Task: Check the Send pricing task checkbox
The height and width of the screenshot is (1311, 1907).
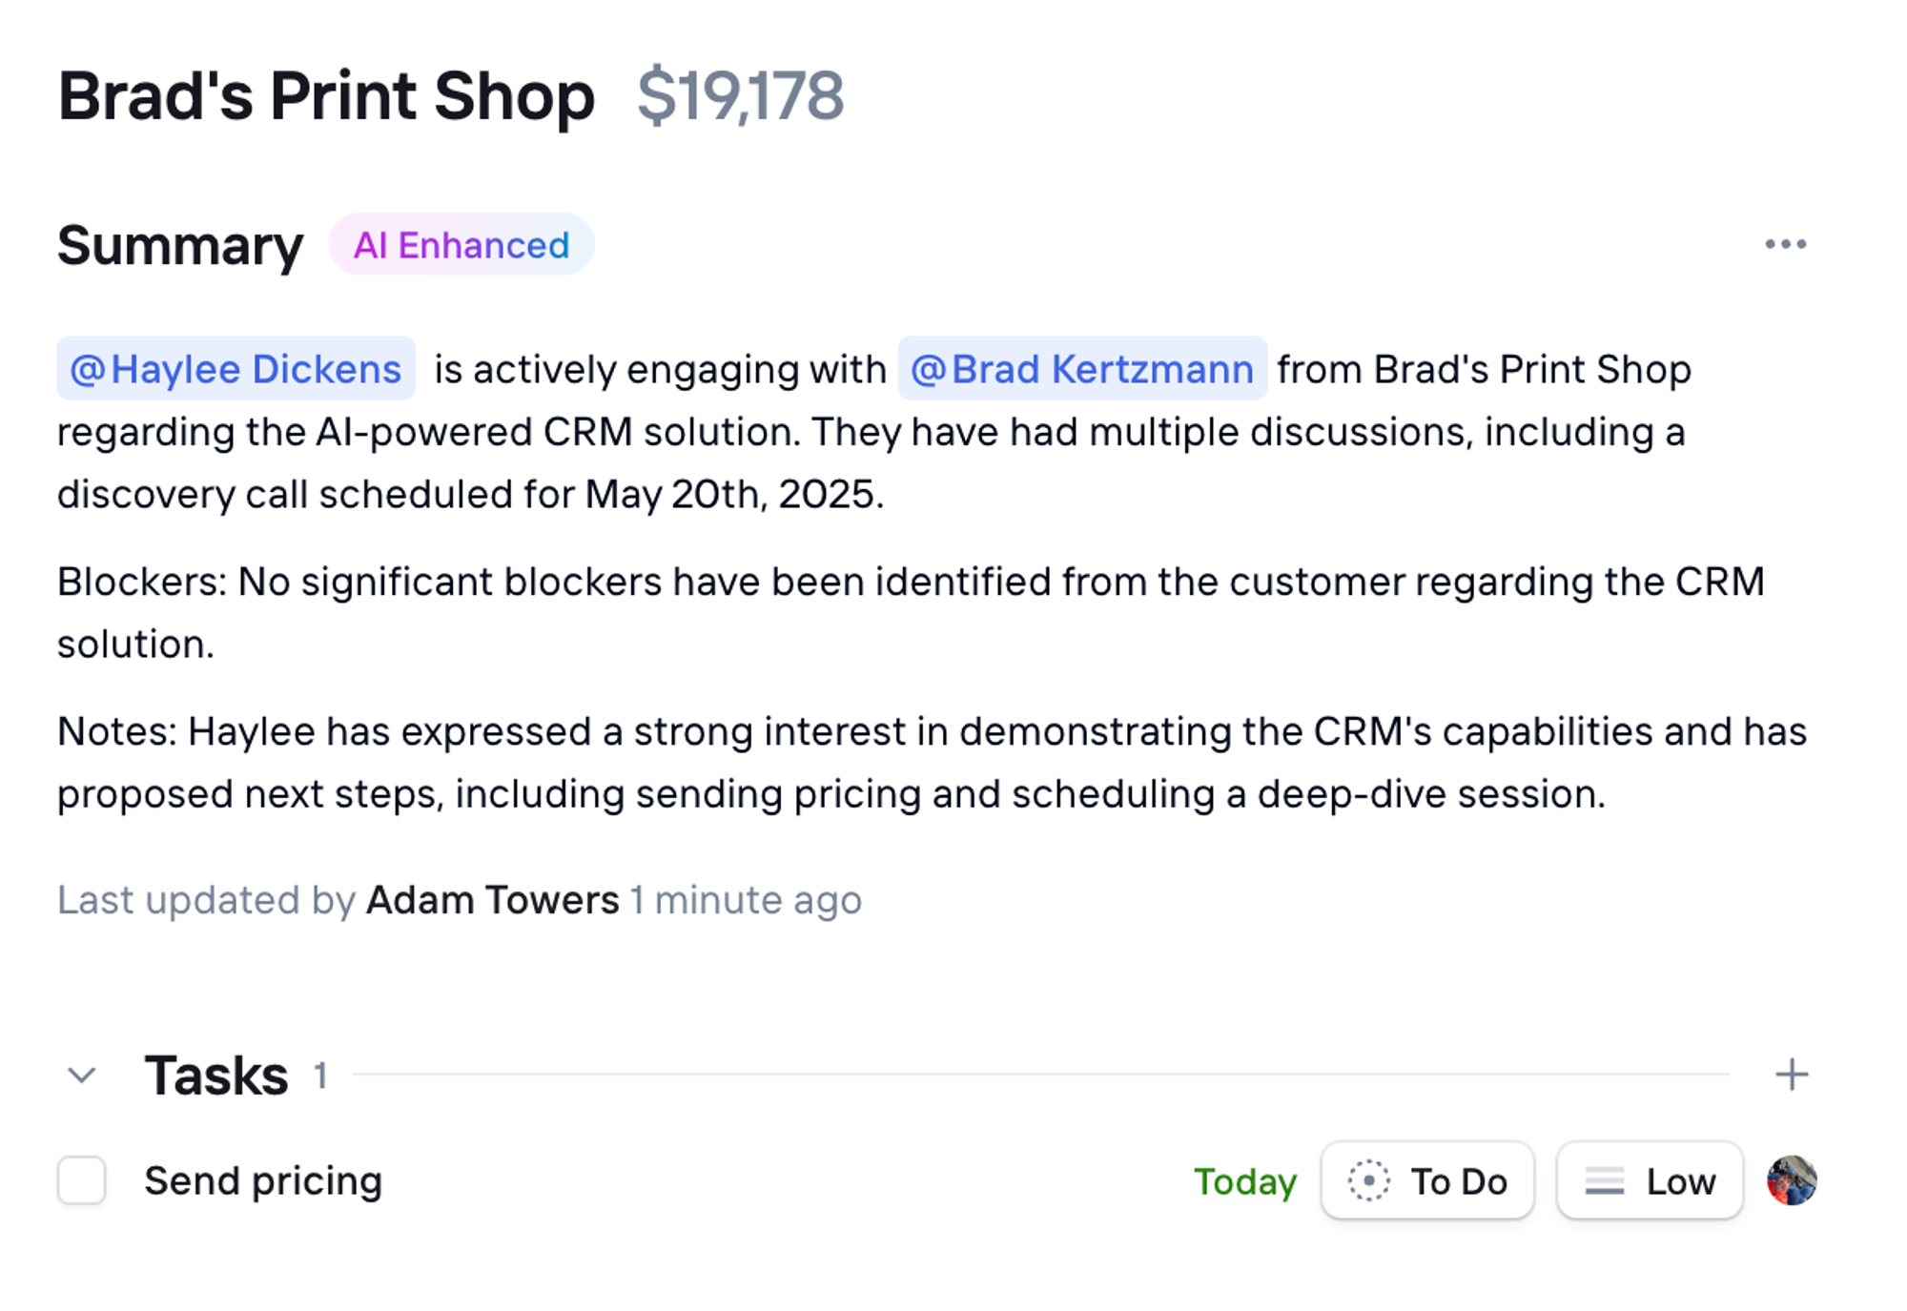Action: pos(81,1180)
